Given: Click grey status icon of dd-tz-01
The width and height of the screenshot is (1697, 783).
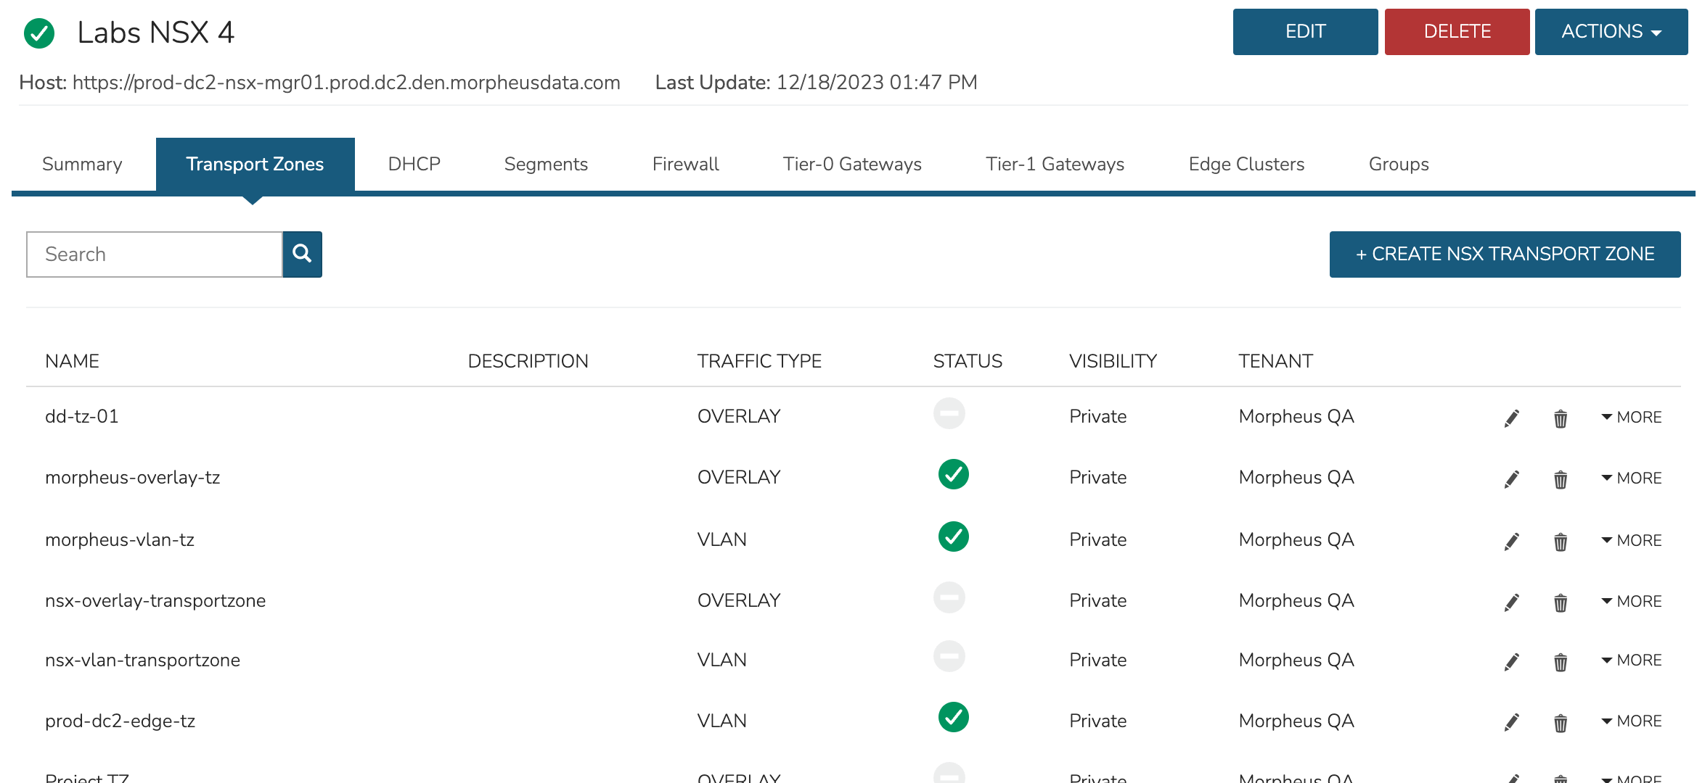Looking at the screenshot, I should [x=949, y=414].
